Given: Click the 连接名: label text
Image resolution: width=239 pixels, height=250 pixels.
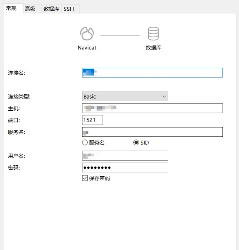Looking at the screenshot, I should click(x=17, y=73).
